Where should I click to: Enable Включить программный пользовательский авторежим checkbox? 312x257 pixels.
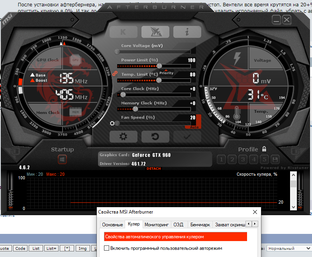pos(107,248)
